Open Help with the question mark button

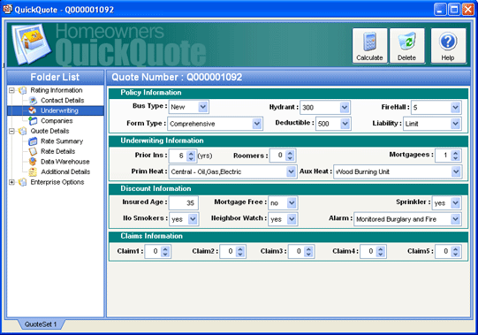(448, 46)
